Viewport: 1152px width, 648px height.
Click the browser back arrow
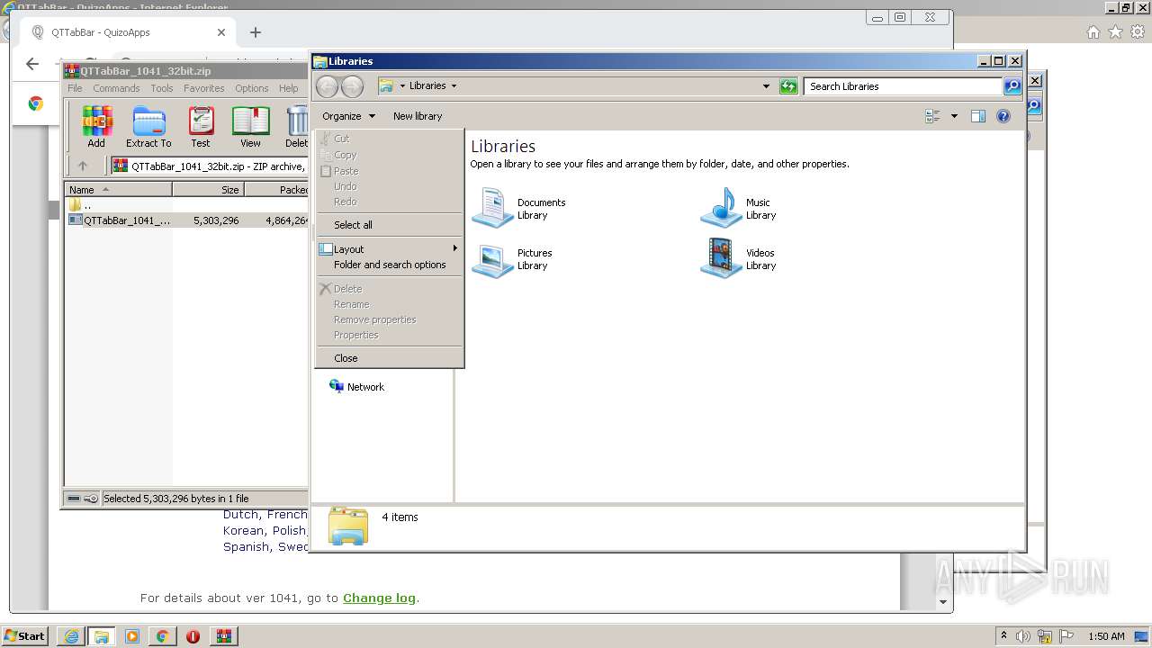[32, 63]
